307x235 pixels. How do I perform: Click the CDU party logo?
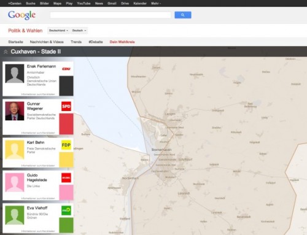click(x=66, y=69)
